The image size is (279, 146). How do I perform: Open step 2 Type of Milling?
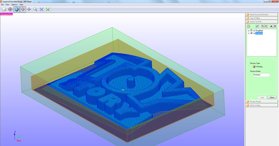[261, 18]
